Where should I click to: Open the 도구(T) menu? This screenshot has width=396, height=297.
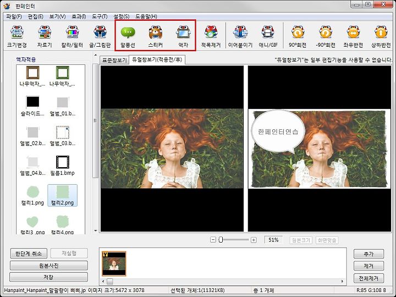coord(100,16)
